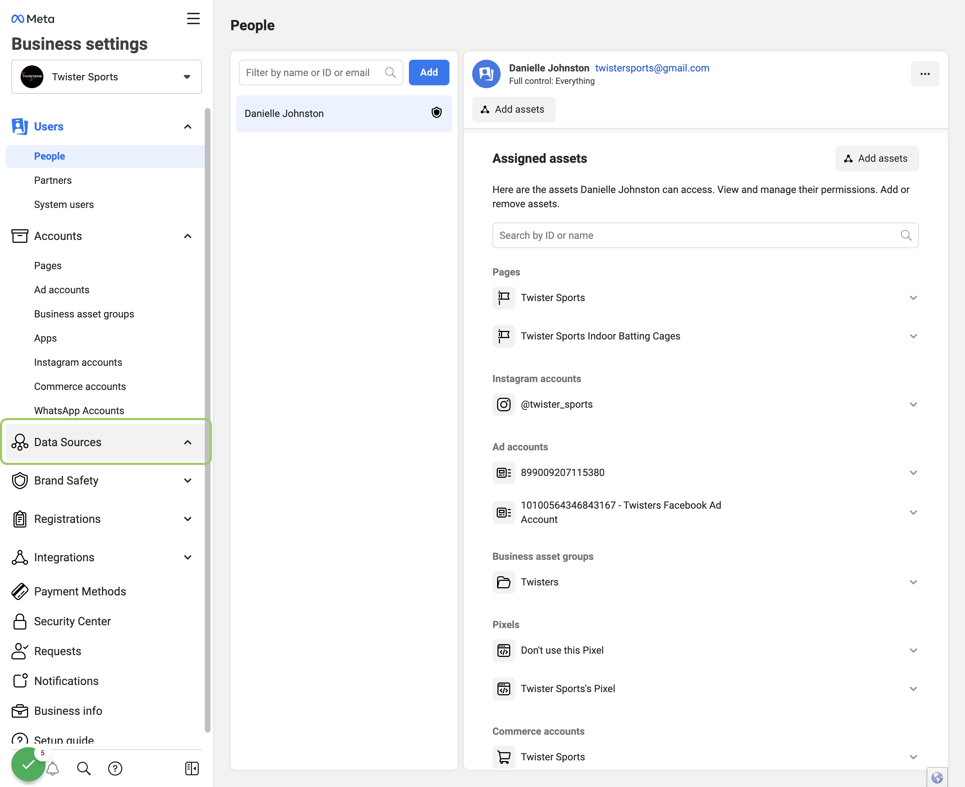The image size is (965, 787).
Task: Expand the Twister Sports's Pixel row
Action: tap(913, 689)
